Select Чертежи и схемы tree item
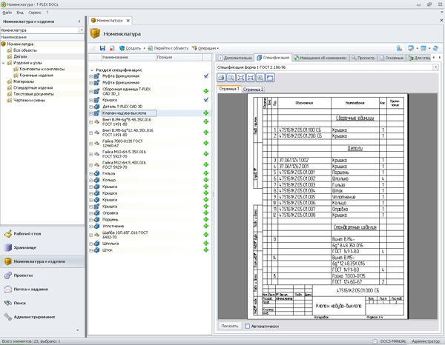Viewport: 445px width, 345px height. tap(29, 100)
